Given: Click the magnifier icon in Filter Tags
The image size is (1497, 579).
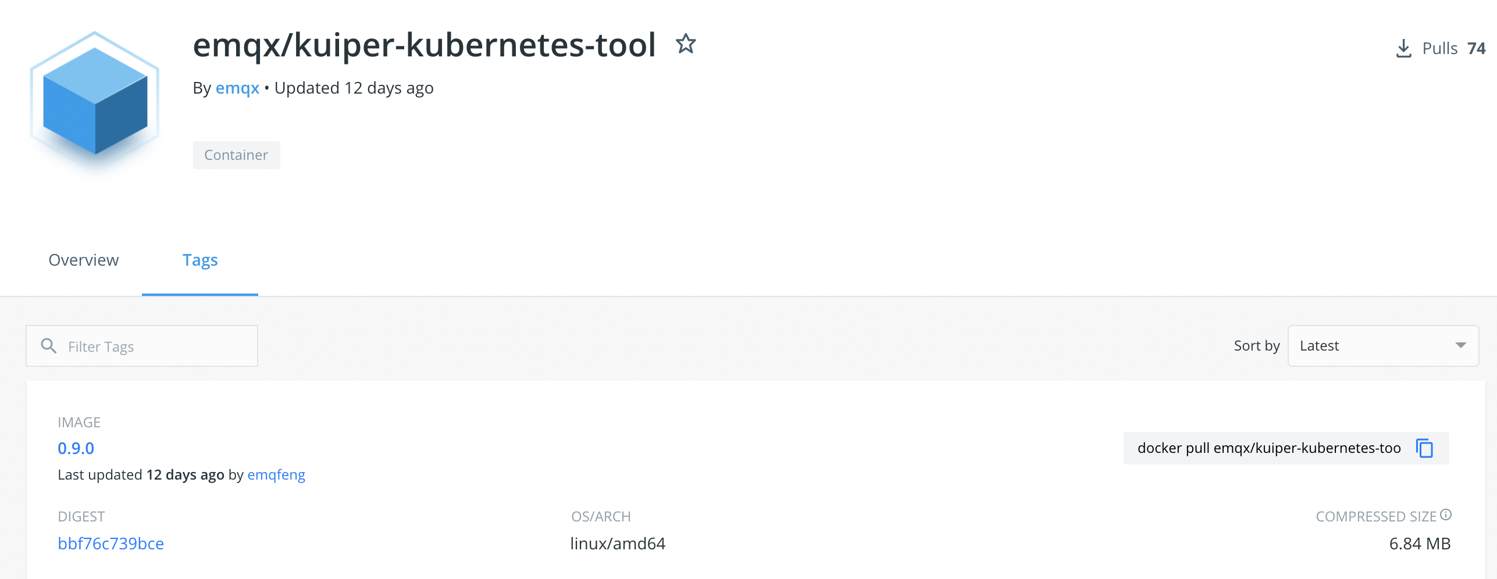Looking at the screenshot, I should click(x=49, y=345).
